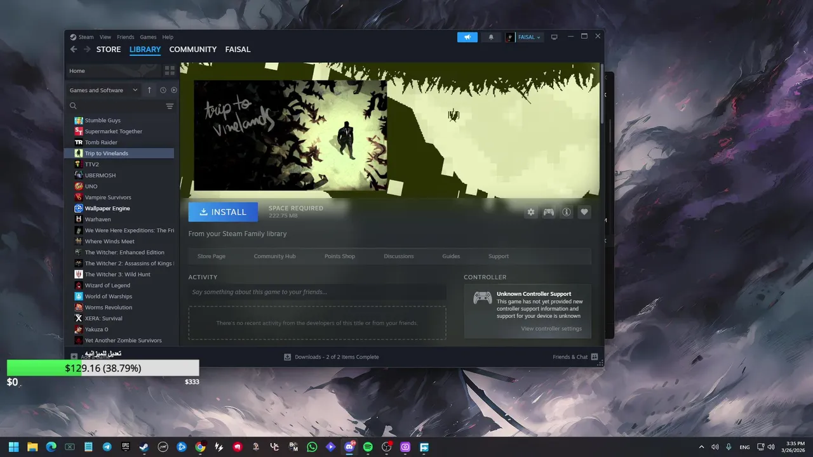
Task: Expand the Games and Software dropdown
Action: 103,90
